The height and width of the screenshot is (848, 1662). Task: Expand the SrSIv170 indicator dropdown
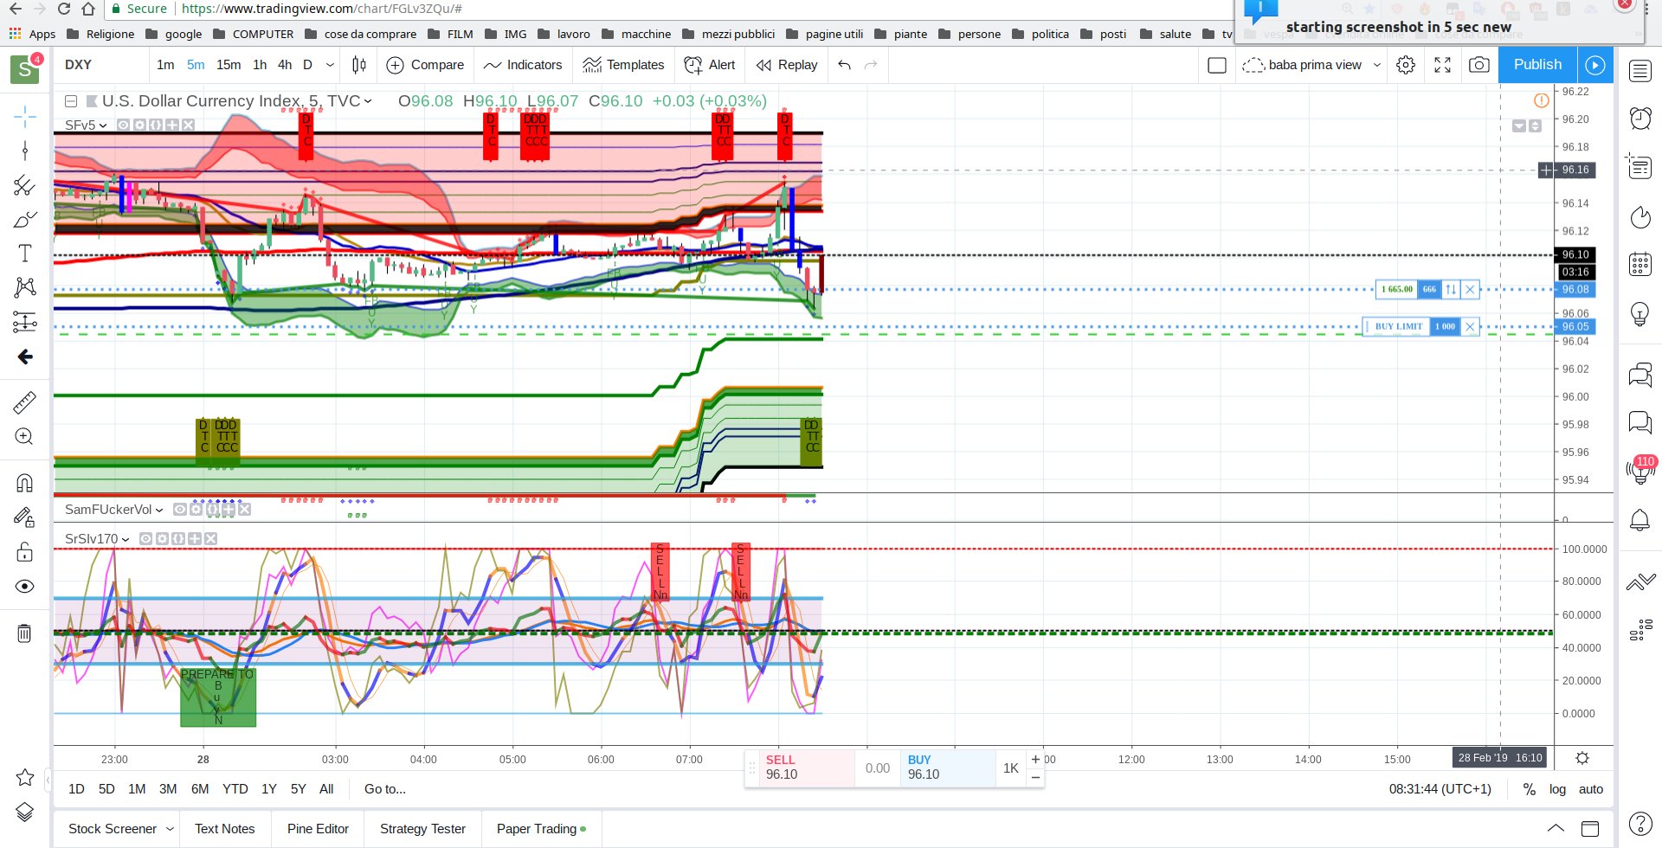pyautogui.click(x=126, y=539)
